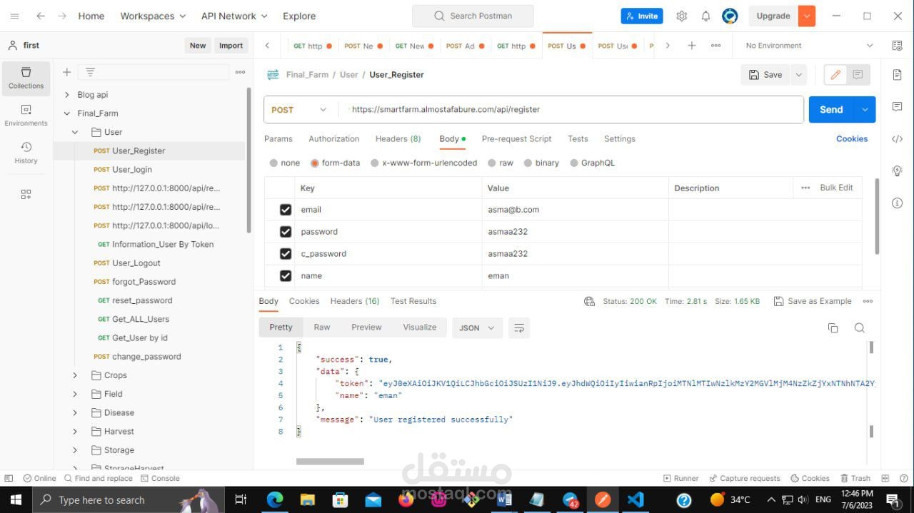Switch to the Params tab
914x513 pixels.
click(278, 139)
